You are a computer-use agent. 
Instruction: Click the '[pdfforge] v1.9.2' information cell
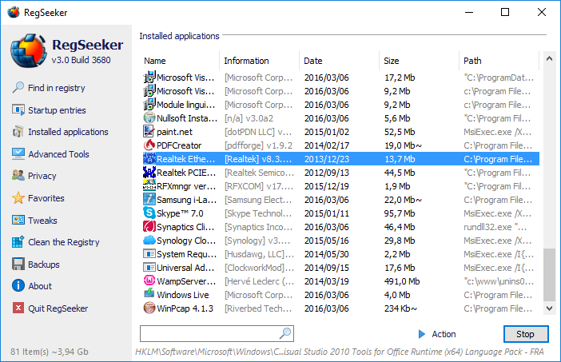[x=258, y=145]
